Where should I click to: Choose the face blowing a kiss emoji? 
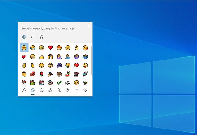[86, 48]
